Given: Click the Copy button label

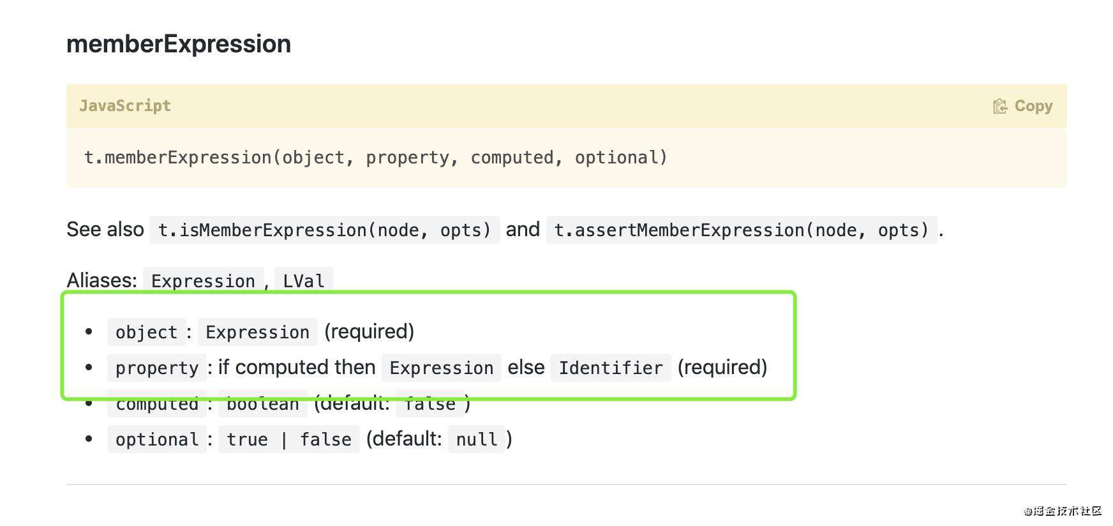Looking at the screenshot, I should coord(1033,106).
